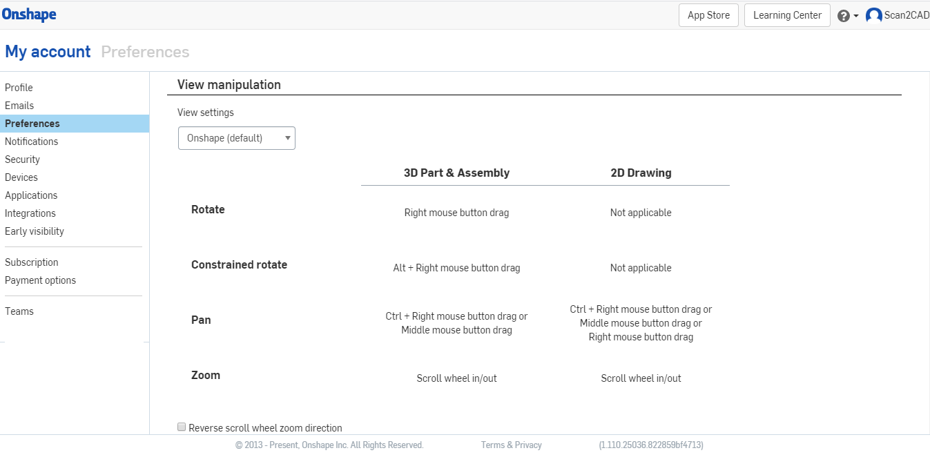Image resolution: width=930 pixels, height=455 pixels.
Task: Open Notifications settings
Action: click(32, 142)
